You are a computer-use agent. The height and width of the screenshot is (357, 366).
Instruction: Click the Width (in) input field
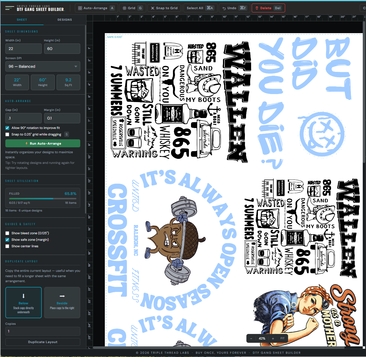[x=23, y=49]
